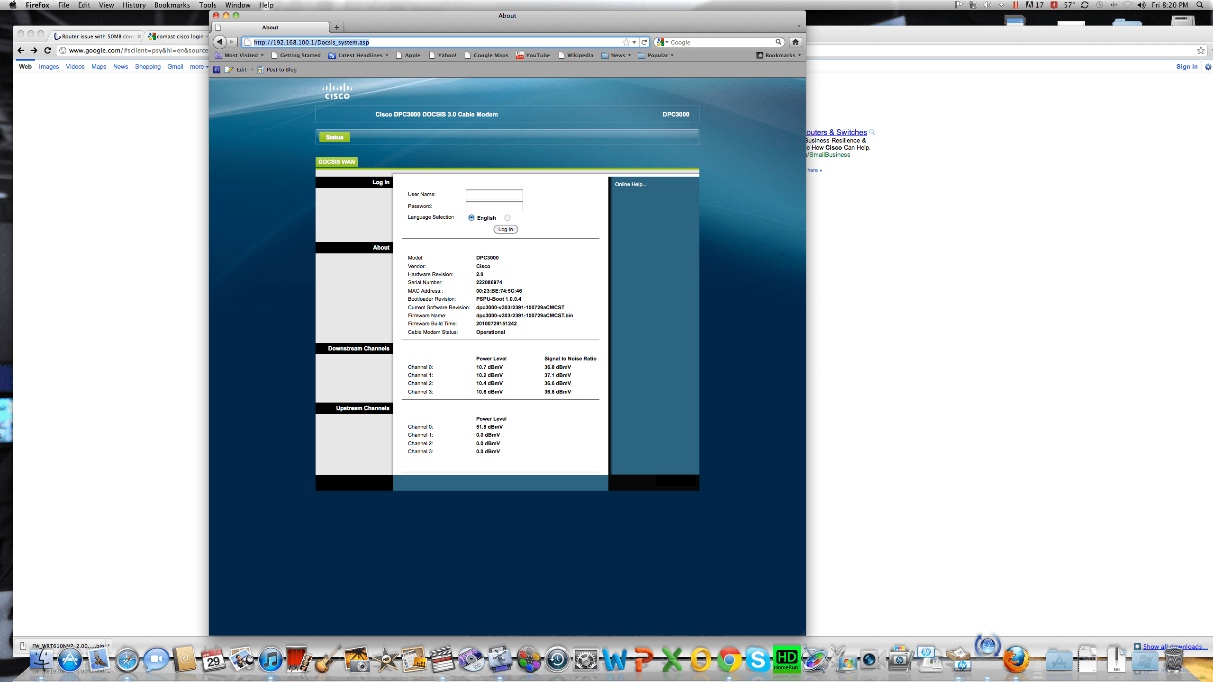Click Chrome's reload button in background window
1213x682 pixels.
point(47,50)
